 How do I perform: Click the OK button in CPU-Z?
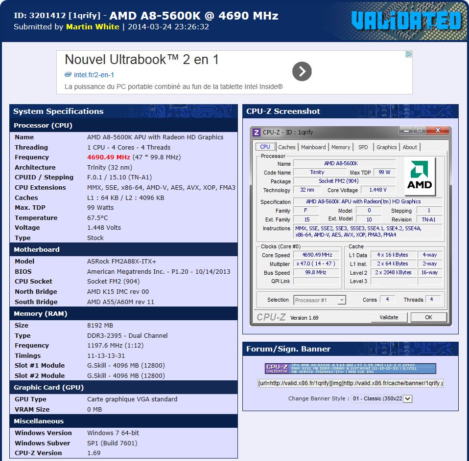coord(429,317)
